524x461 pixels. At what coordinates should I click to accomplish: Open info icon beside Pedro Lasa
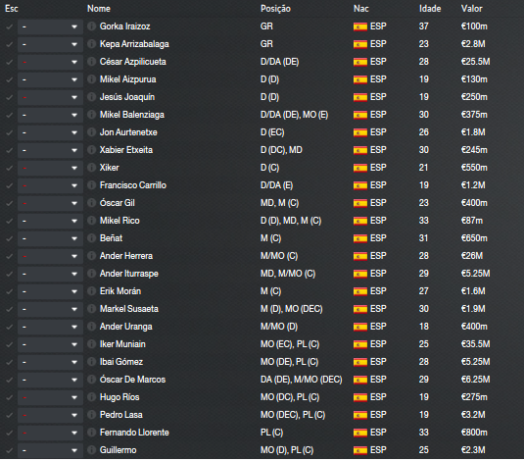point(91,415)
